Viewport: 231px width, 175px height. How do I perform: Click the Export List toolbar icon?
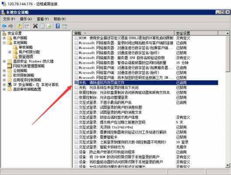point(49,26)
